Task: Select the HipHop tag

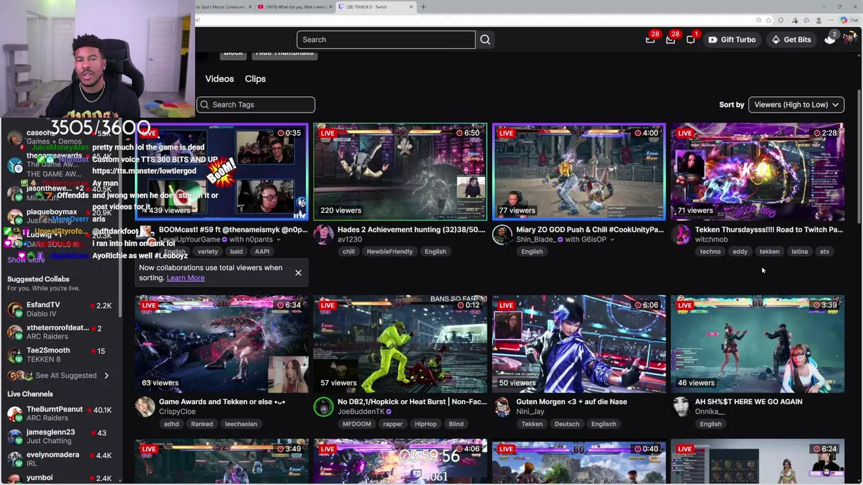Action: [425, 424]
